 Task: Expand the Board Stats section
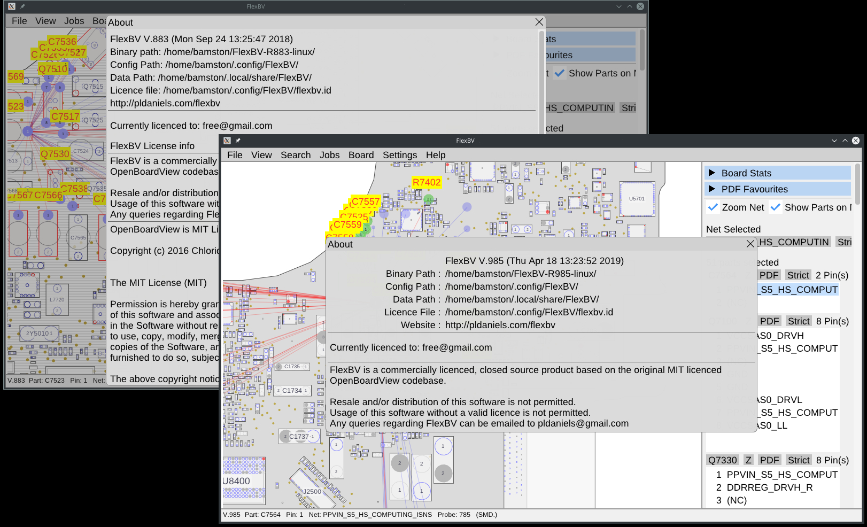coord(778,173)
